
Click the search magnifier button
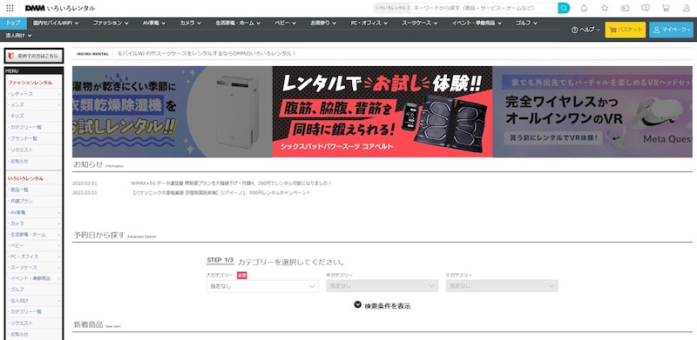click(x=564, y=8)
